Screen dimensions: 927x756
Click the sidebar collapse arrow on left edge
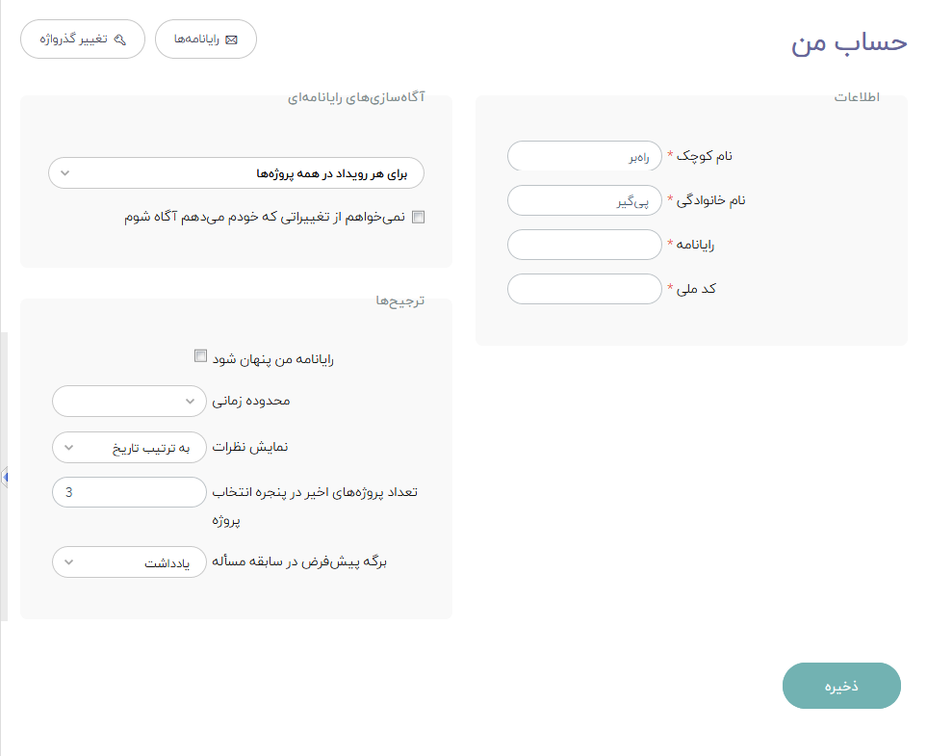pyautogui.click(x=5, y=476)
